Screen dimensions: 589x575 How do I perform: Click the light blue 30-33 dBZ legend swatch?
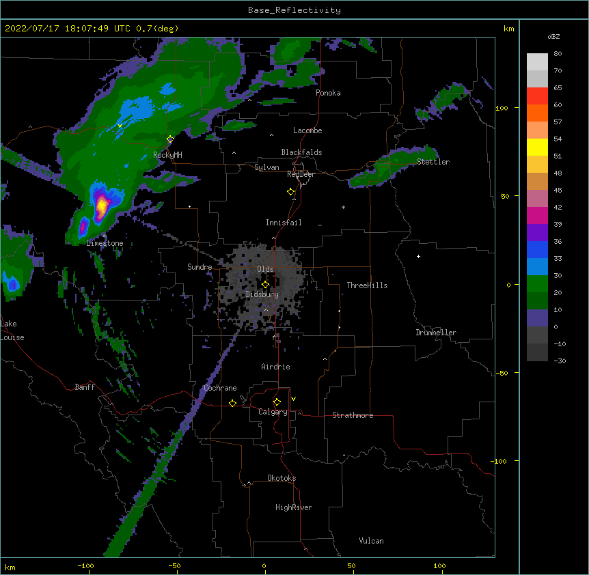pyautogui.click(x=537, y=267)
